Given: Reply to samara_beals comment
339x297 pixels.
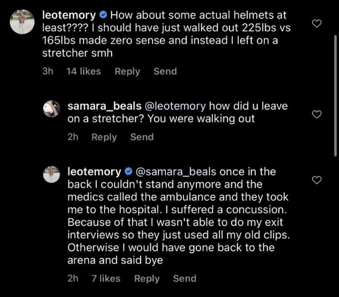Looking at the screenshot, I should click(104, 137).
